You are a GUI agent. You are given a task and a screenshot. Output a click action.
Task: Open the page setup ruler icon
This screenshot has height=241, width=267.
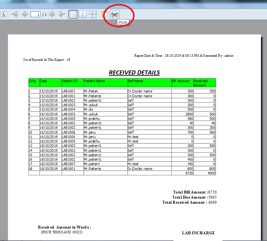[x=104, y=14]
